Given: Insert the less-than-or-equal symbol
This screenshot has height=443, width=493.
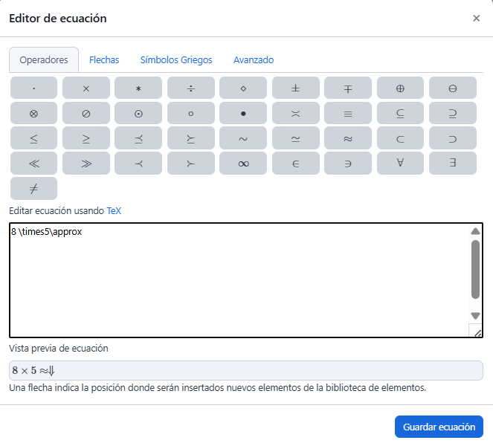Looking at the screenshot, I should 34,138.
